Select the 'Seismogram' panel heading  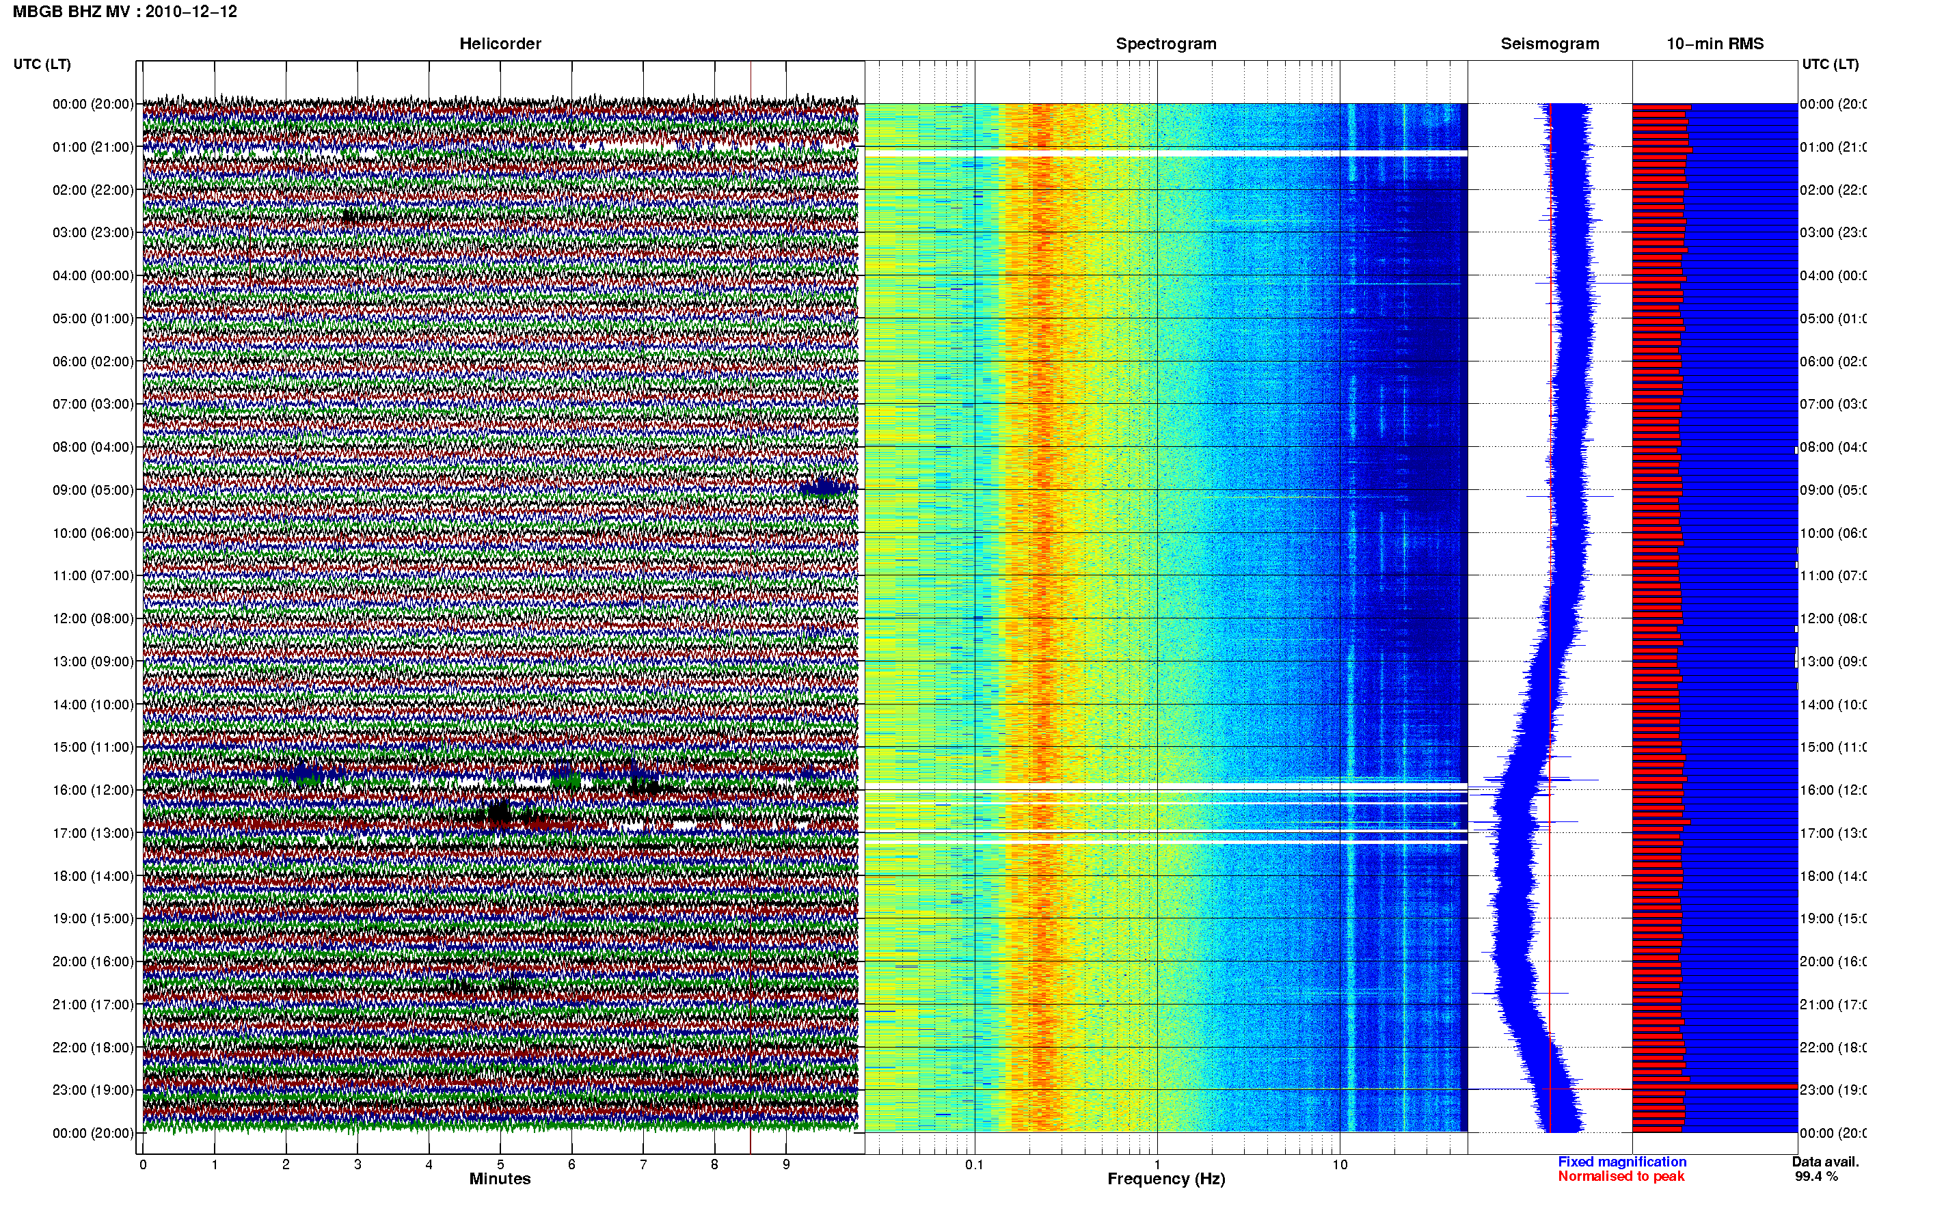pyautogui.click(x=1550, y=44)
